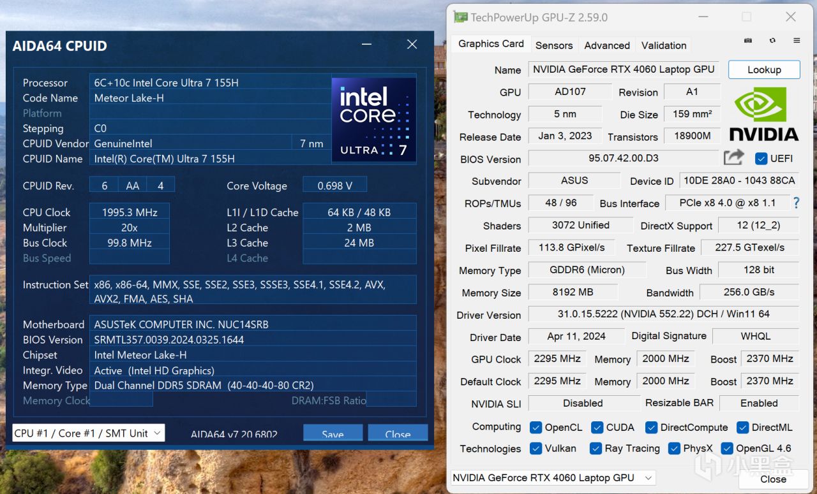Toggle the UEFI checkbox

(x=761, y=158)
